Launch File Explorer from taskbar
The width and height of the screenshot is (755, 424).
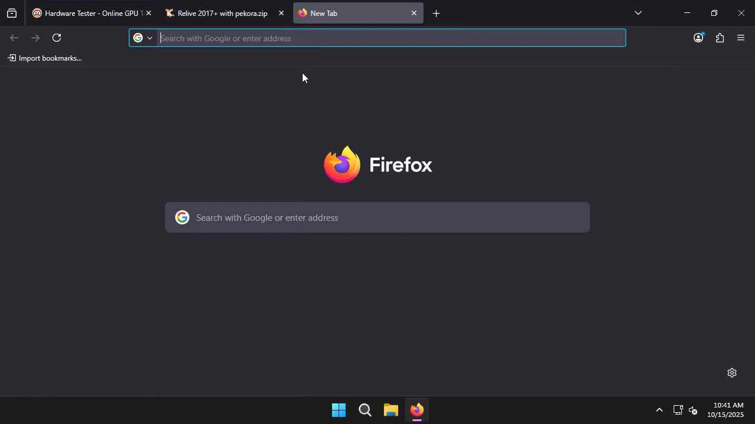pos(391,410)
